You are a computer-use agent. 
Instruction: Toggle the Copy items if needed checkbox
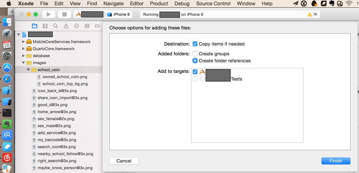coord(195,44)
